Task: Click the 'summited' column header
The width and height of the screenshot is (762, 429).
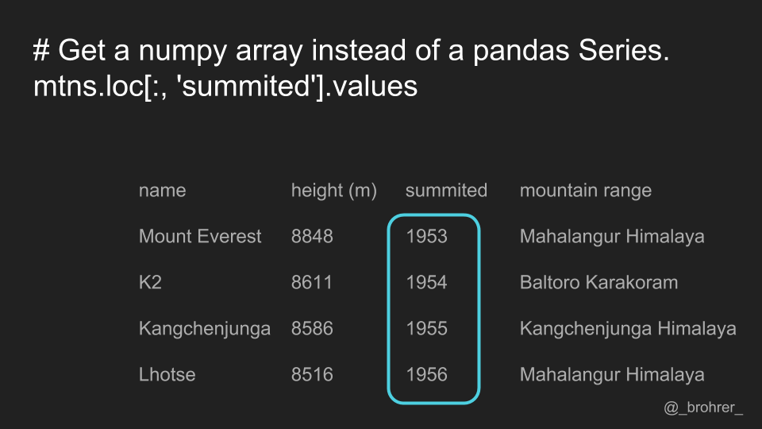Action: pyautogui.click(x=446, y=190)
